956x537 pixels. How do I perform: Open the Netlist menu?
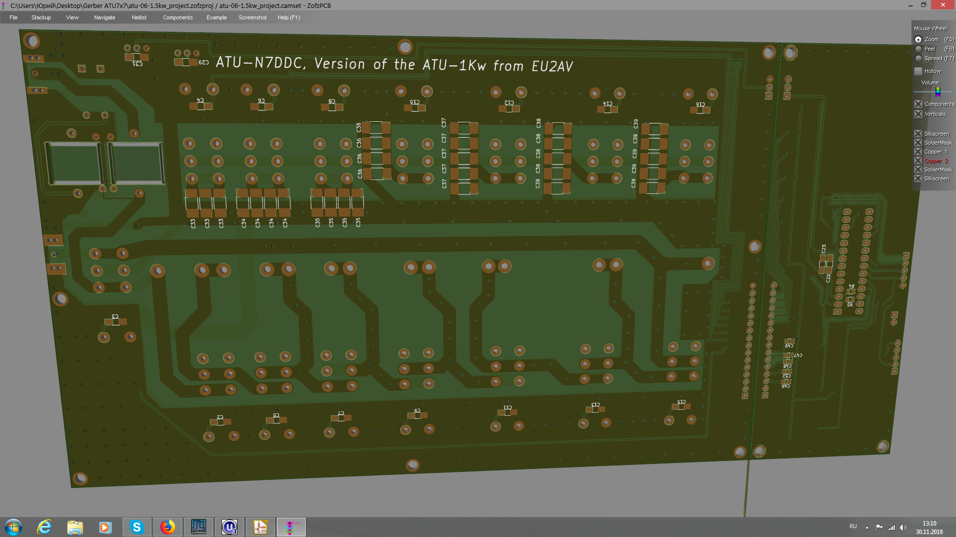coord(139,17)
